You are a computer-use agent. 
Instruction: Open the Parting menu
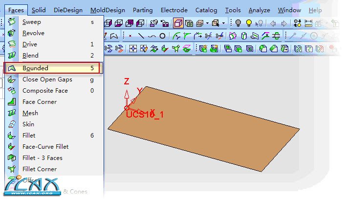143,10
